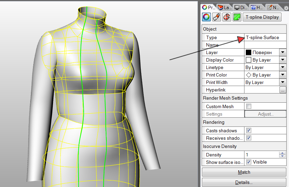Switch to the Layers panel tab
289x187 pixels.
(x=225, y=7)
